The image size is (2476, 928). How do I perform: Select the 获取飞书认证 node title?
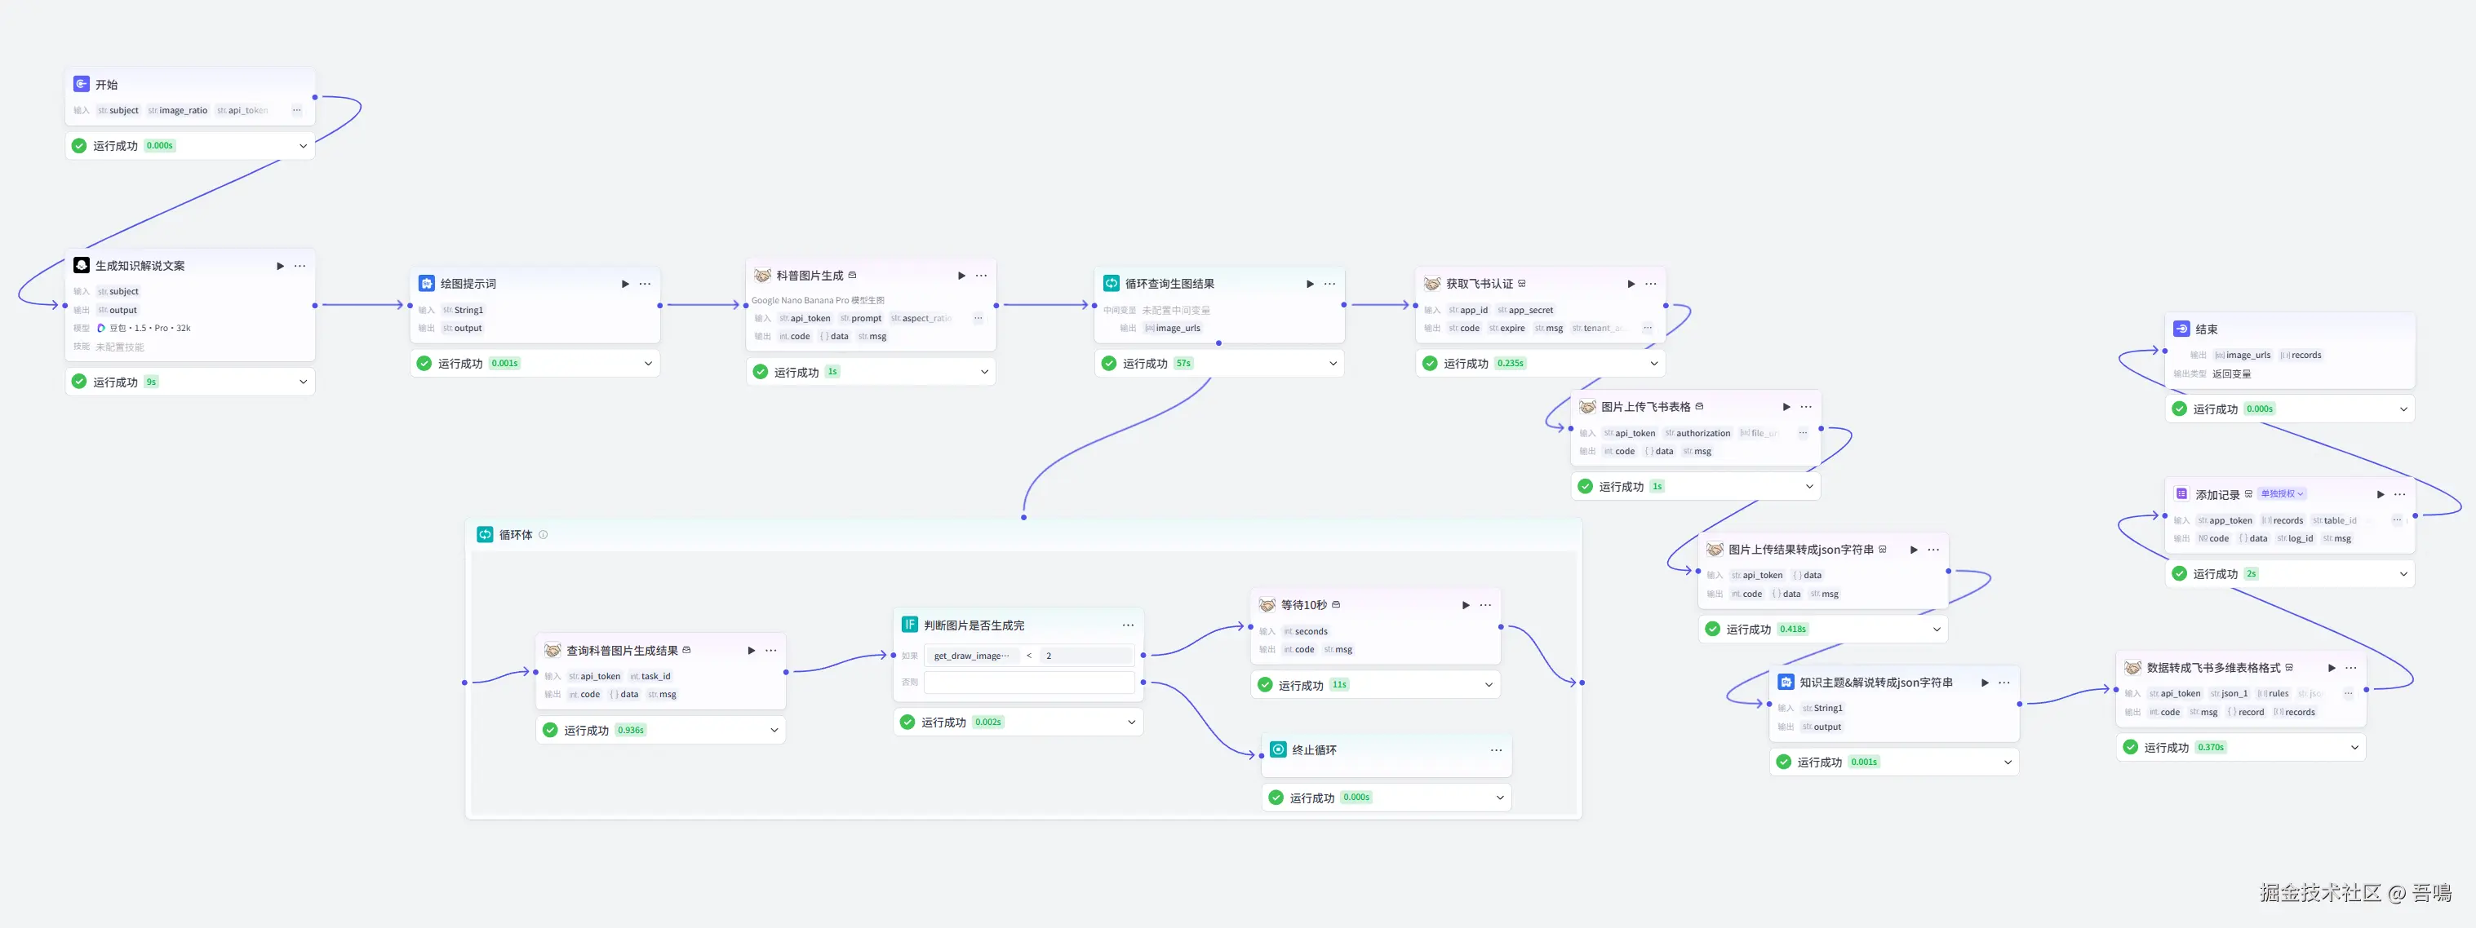(x=1480, y=285)
